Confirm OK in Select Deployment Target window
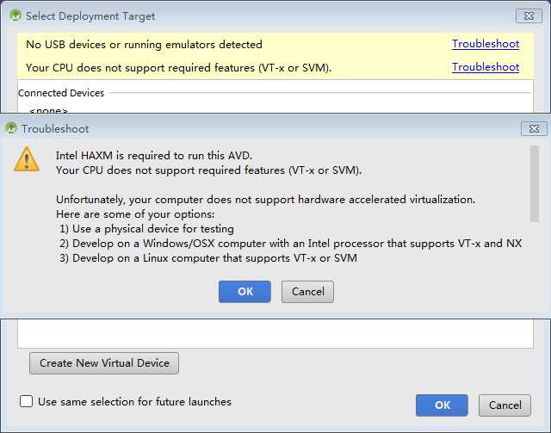551x433 pixels. [442, 405]
